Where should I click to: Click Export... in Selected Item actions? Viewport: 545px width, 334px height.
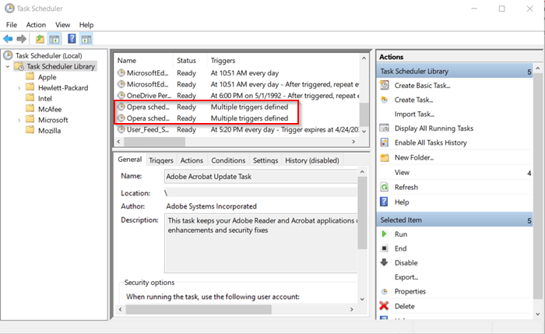click(x=406, y=277)
